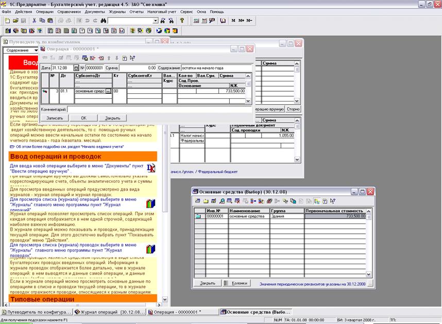Click the binoculars search icon in main toolbar
442x324 pixels.
(103, 21)
